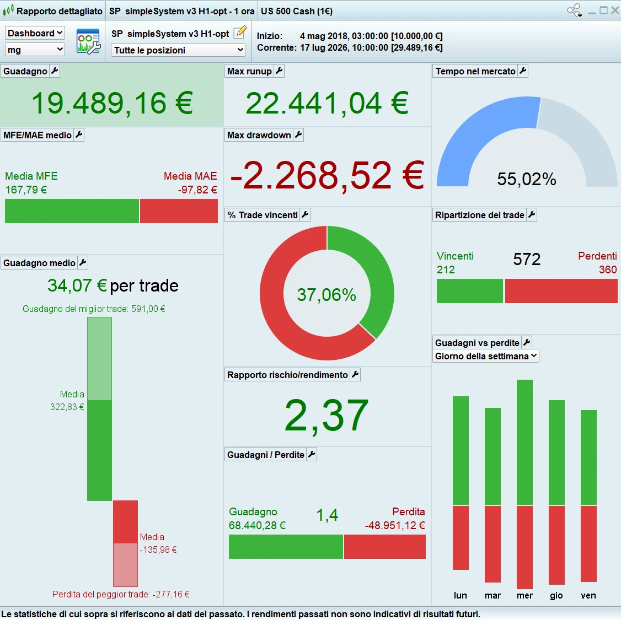Click the pencil icon to rename system
The image size is (621, 620).
(240, 33)
